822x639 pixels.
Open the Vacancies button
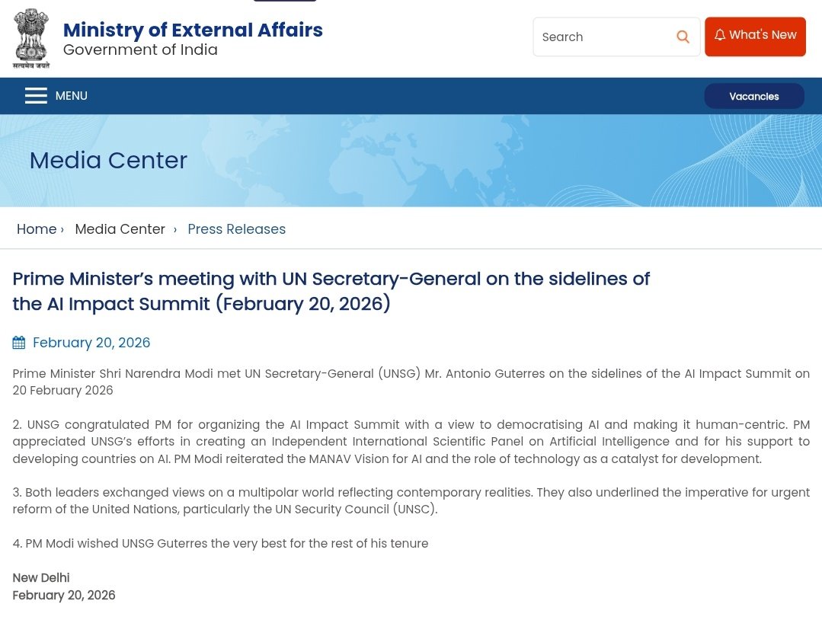tap(753, 97)
